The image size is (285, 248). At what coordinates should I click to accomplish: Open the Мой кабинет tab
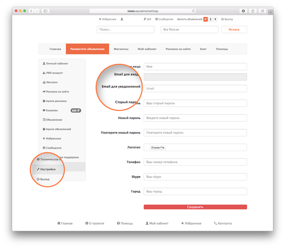(x=147, y=49)
